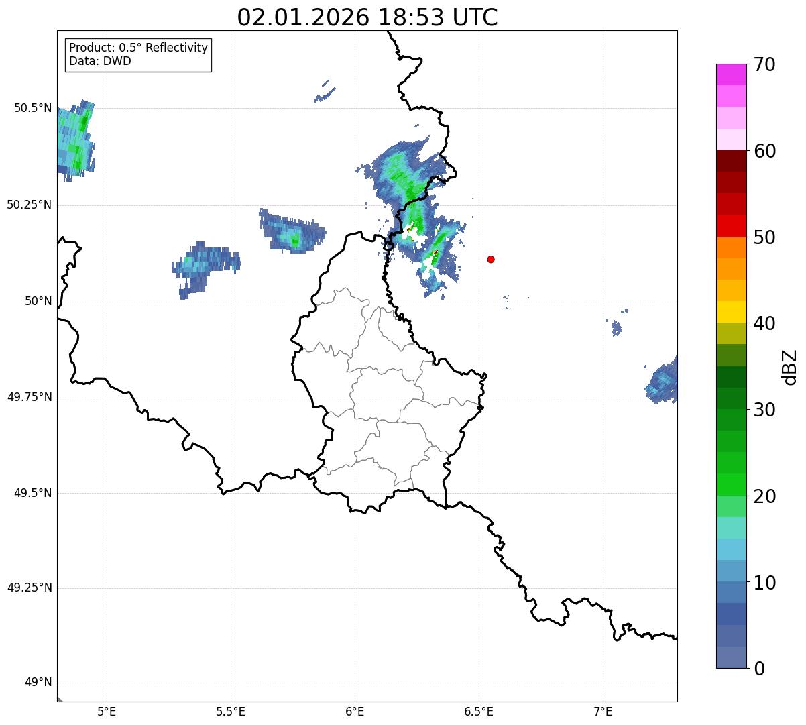This screenshot has height=725, width=806.
Task: Click the 20 label on colorbar
Action: tap(764, 496)
